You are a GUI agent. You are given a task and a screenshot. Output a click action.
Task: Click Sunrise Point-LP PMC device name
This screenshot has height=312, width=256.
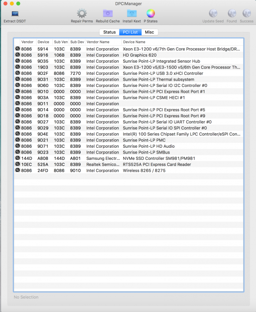pyautogui.click(x=144, y=140)
